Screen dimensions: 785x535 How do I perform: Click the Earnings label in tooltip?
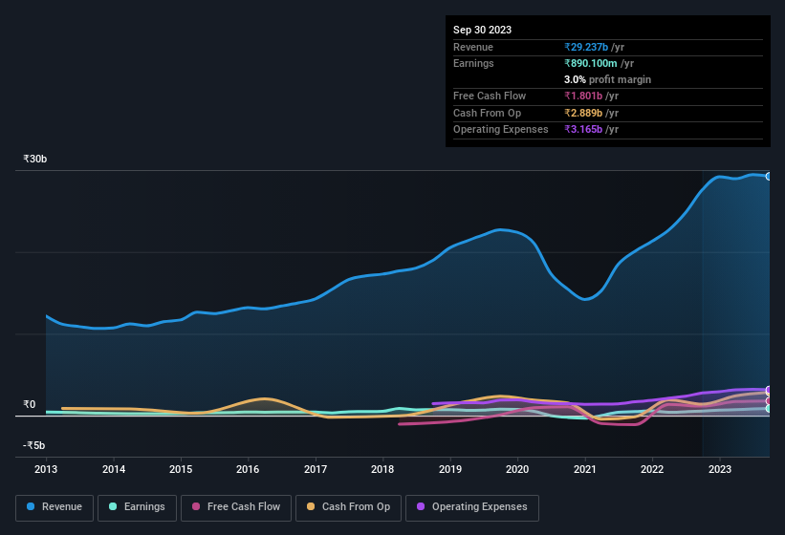tap(473, 63)
